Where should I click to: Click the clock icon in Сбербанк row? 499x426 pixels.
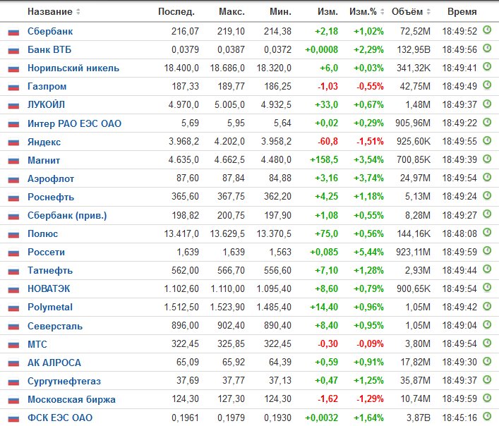(487, 30)
